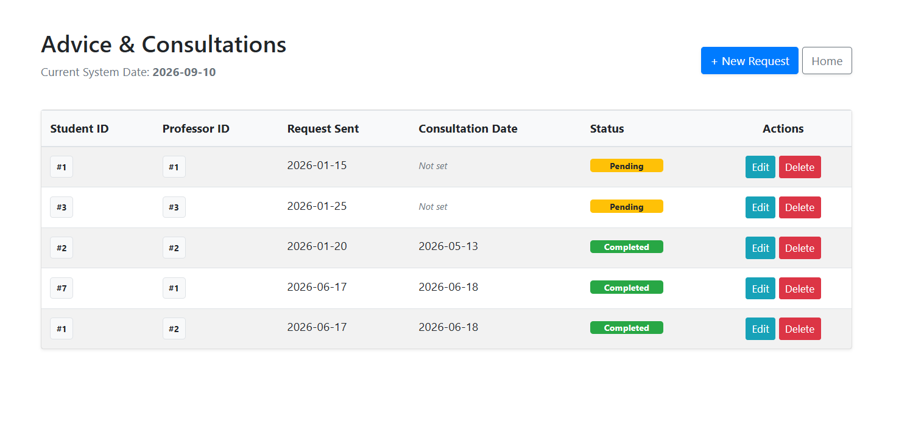This screenshot has height=427, width=910.
Task: Click the Student ID column header
Action: tap(79, 129)
